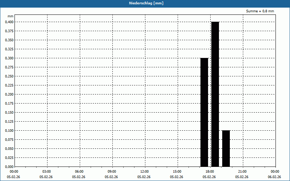290x181 pixels.
Task: Click the 0,075 y-axis tick label
Action: click(x=9, y=139)
